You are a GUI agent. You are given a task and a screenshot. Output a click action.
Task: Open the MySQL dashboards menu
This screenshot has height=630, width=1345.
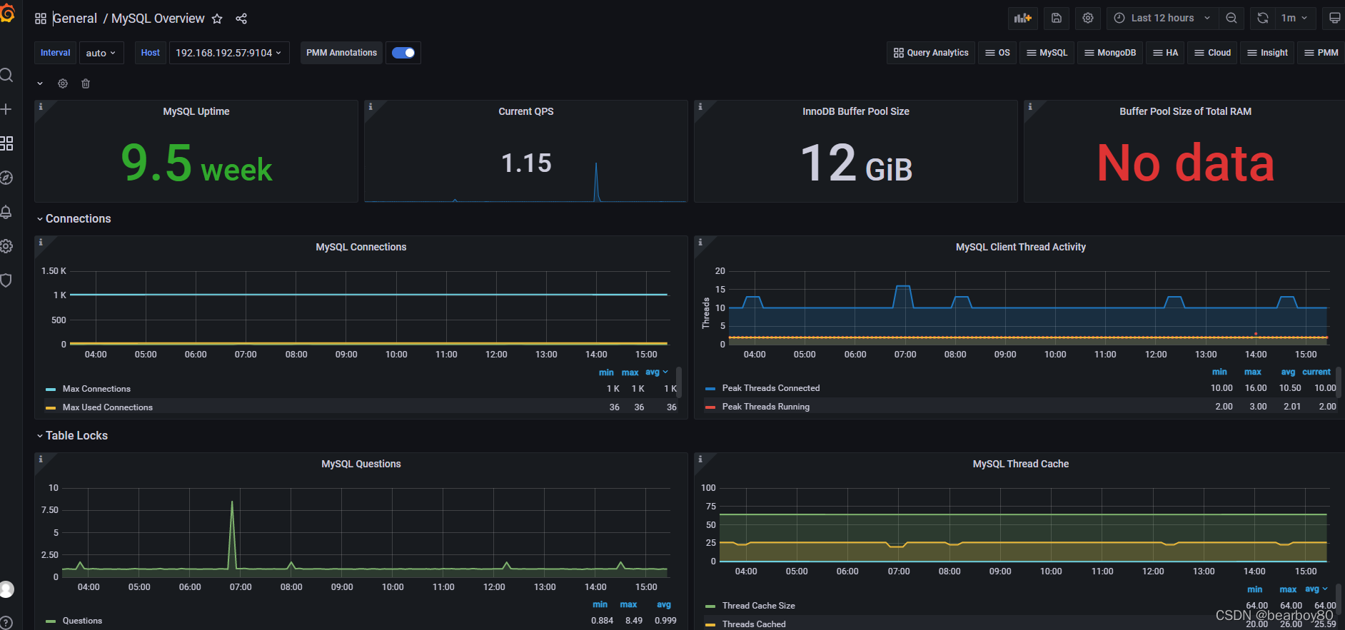(x=1047, y=53)
